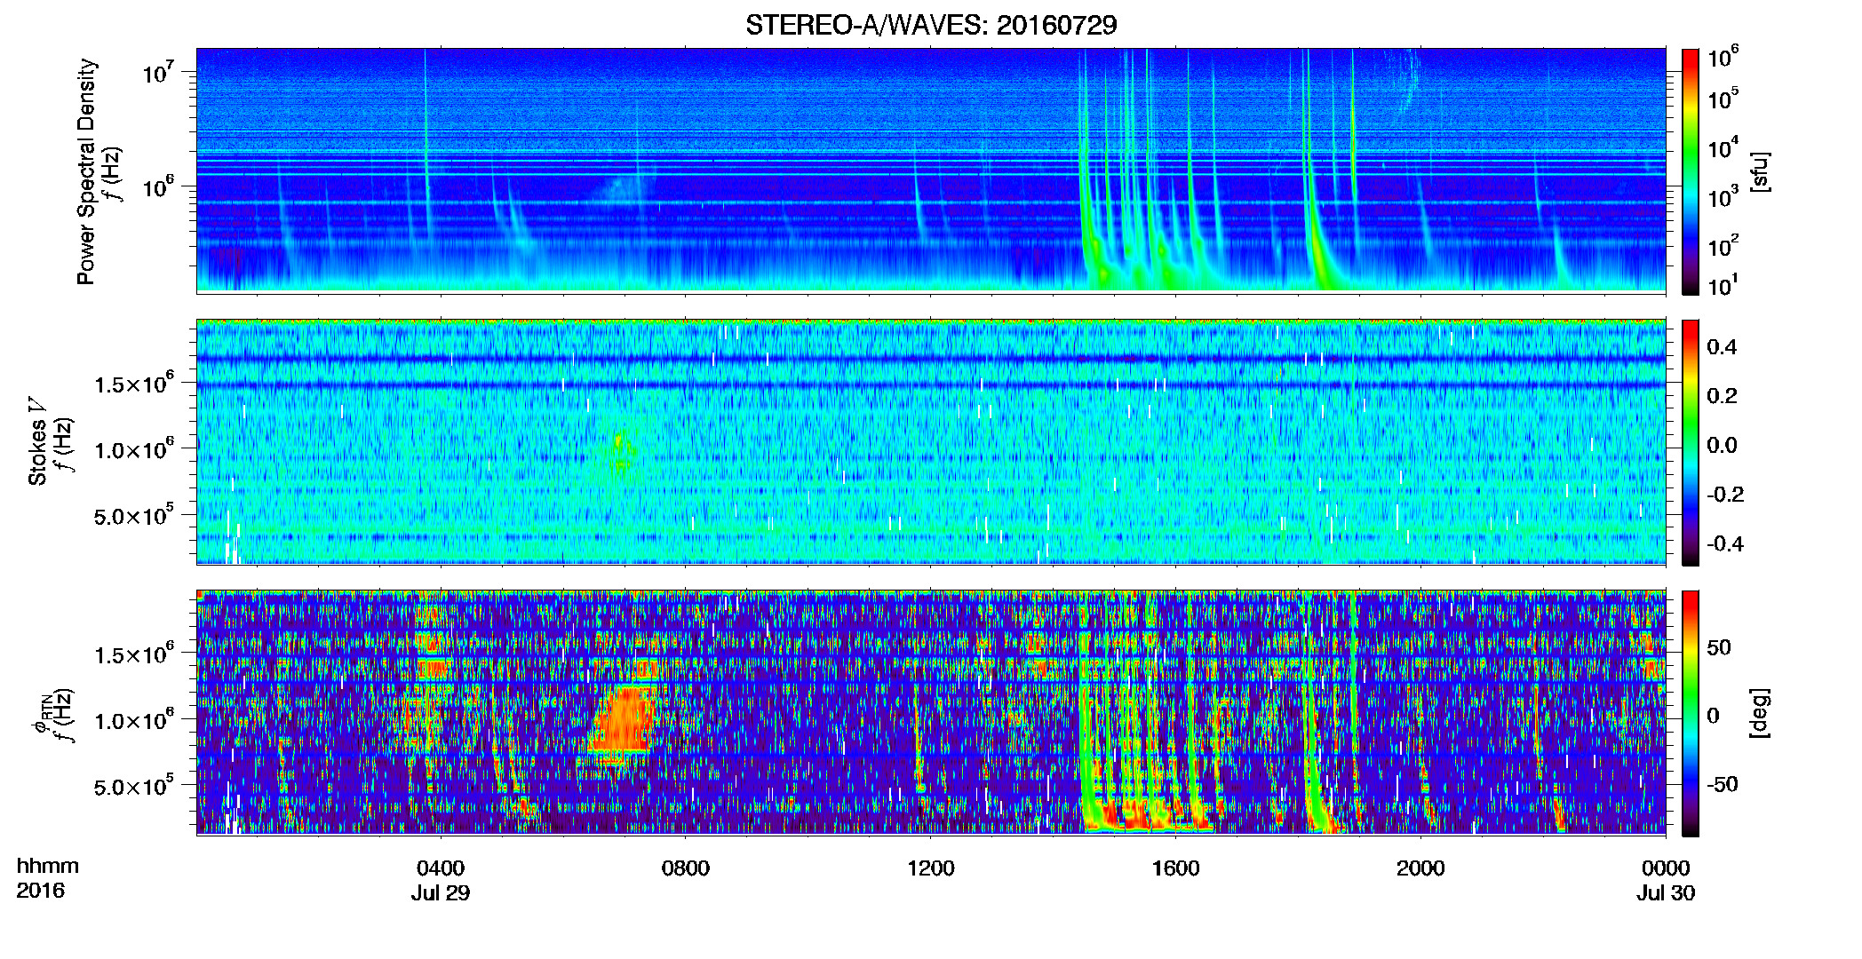Click the Jul 29 date label
The width and height of the screenshot is (1862, 959).
(x=441, y=893)
